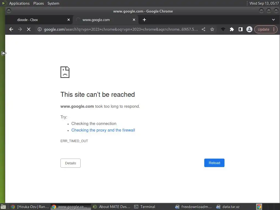Open a new tab with plus

144,20
